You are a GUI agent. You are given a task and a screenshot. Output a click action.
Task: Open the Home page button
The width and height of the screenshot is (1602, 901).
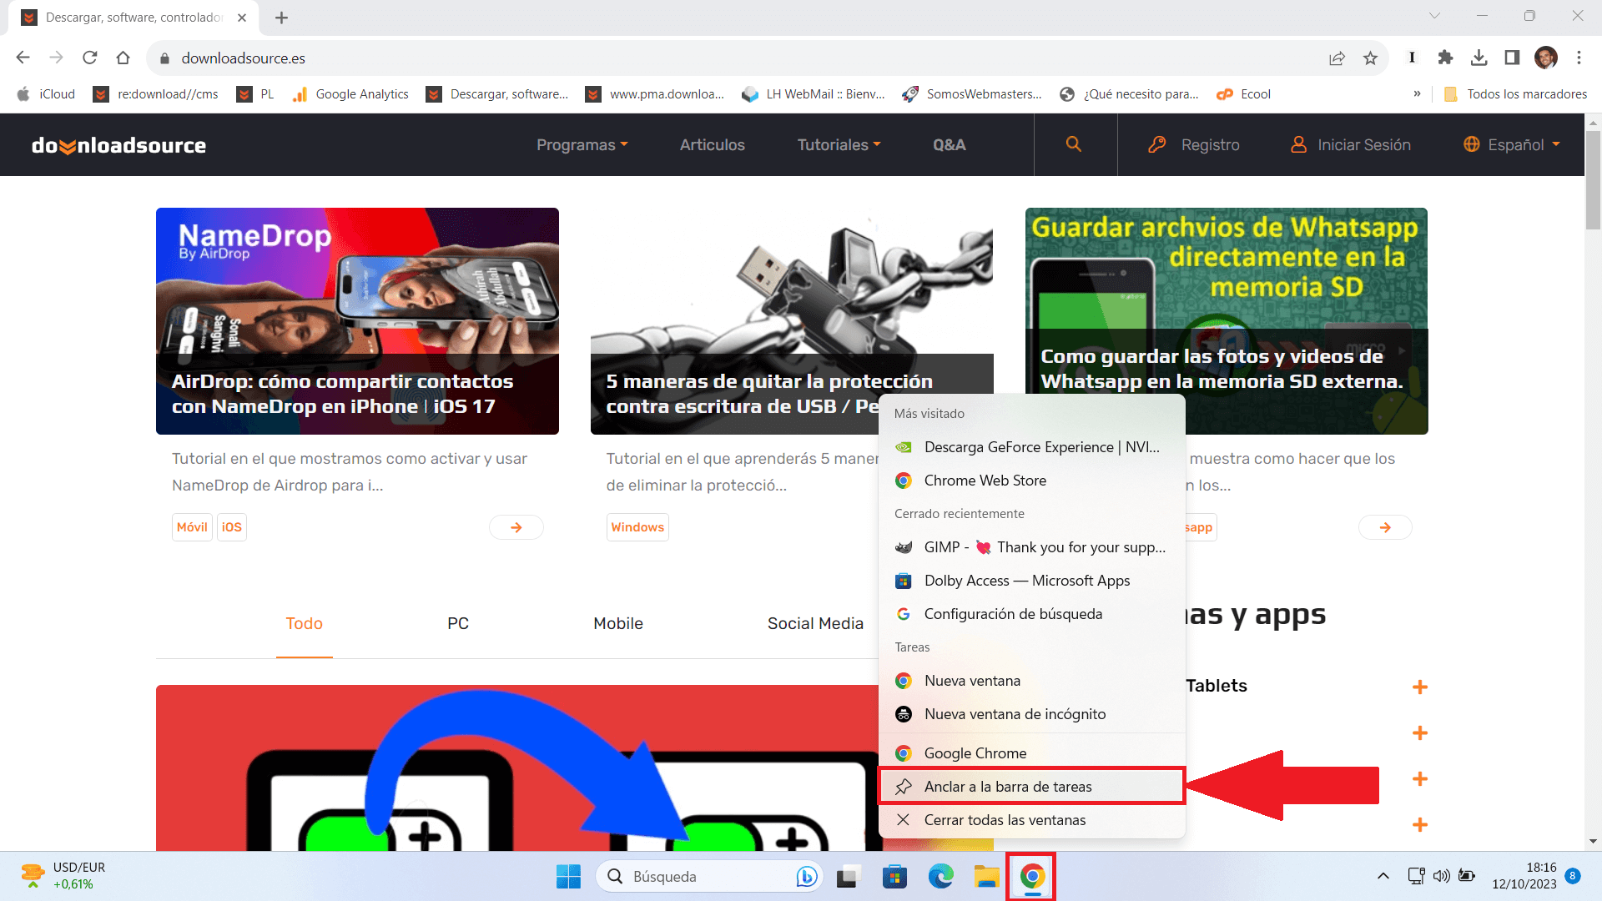(x=123, y=58)
